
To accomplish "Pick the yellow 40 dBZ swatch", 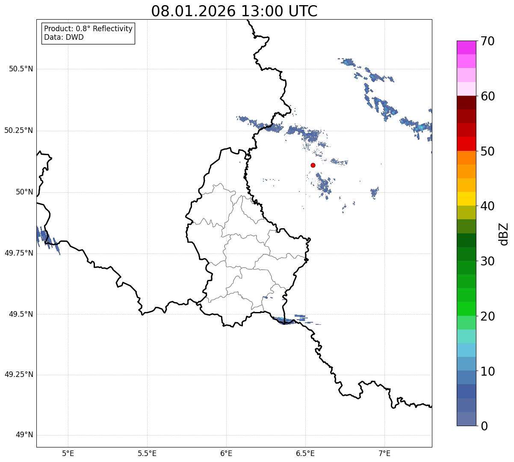I will point(467,199).
